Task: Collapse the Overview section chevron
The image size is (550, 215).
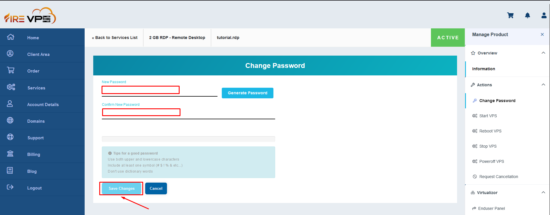Action: tap(543, 53)
